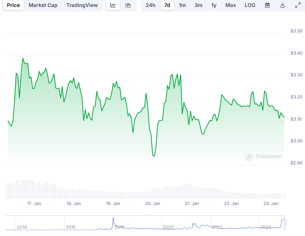
Task: Choose the 1y time range
Action: (214, 5)
